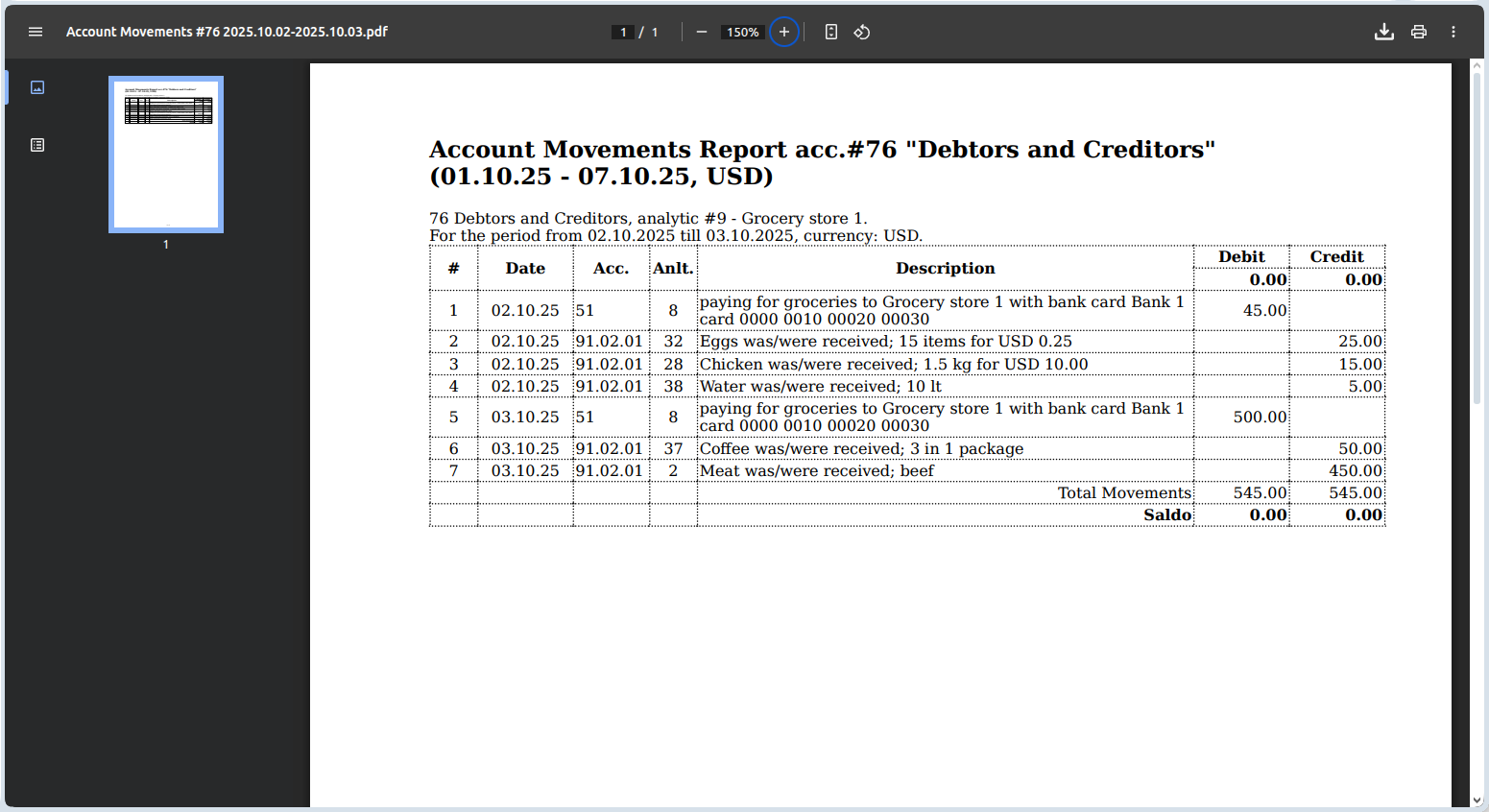Select the page 1 thumbnail
Image resolution: width=1489 pixels, height=812 pixels.
click(x=166, y=155)
